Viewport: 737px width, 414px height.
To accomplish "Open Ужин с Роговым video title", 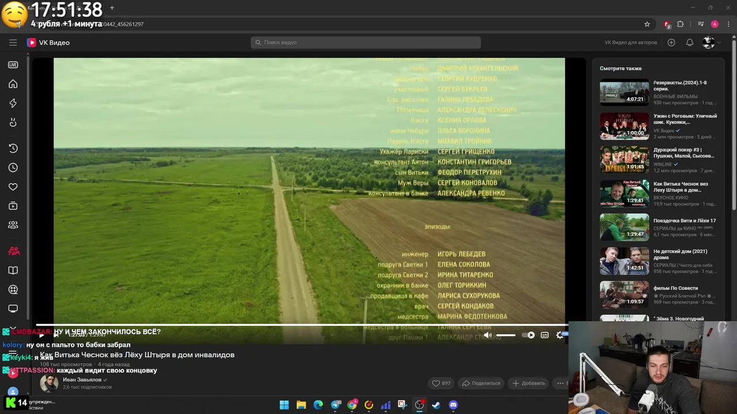I will [685, 119].
